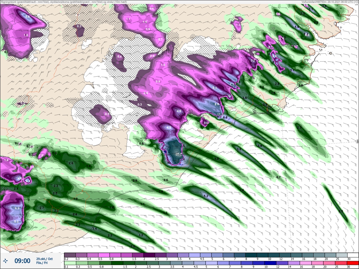The height and width of the screenshot is (269, 359).
Task: Click the Veðurstofan wind-rose logo icon
Action: tap(5, 261)
